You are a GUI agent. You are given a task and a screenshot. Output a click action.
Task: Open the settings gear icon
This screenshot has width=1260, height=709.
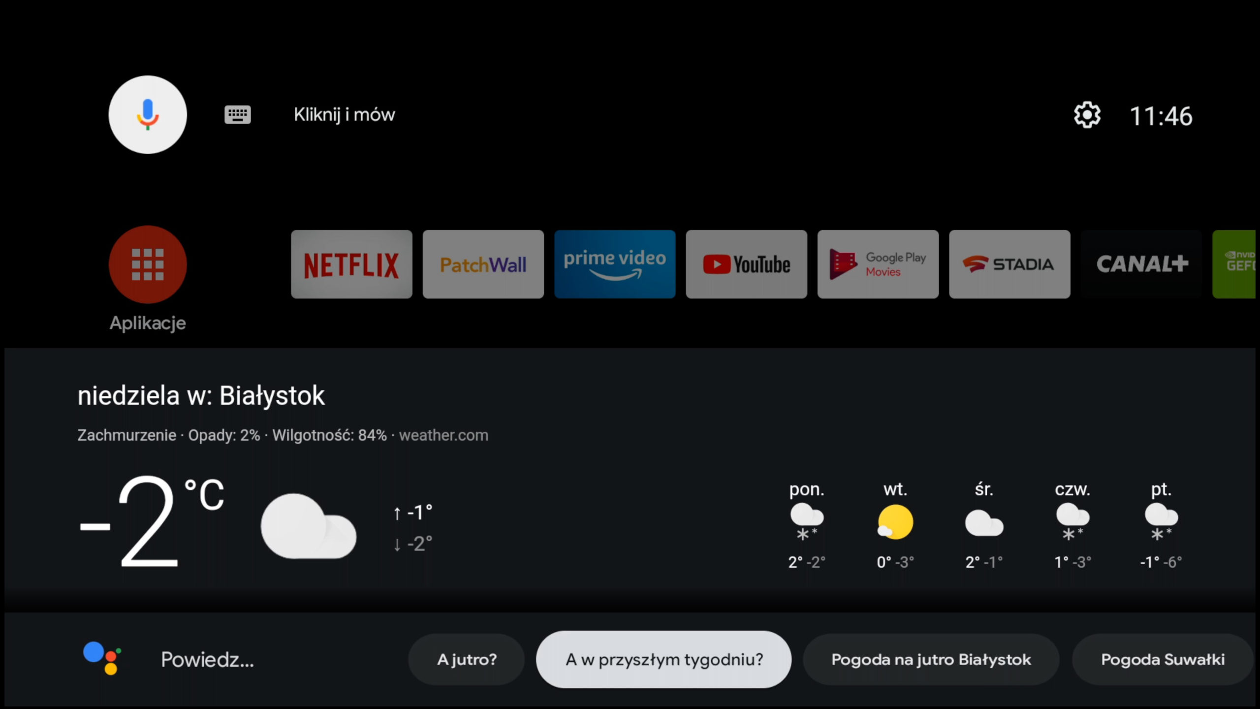(x=1087, y=115)
